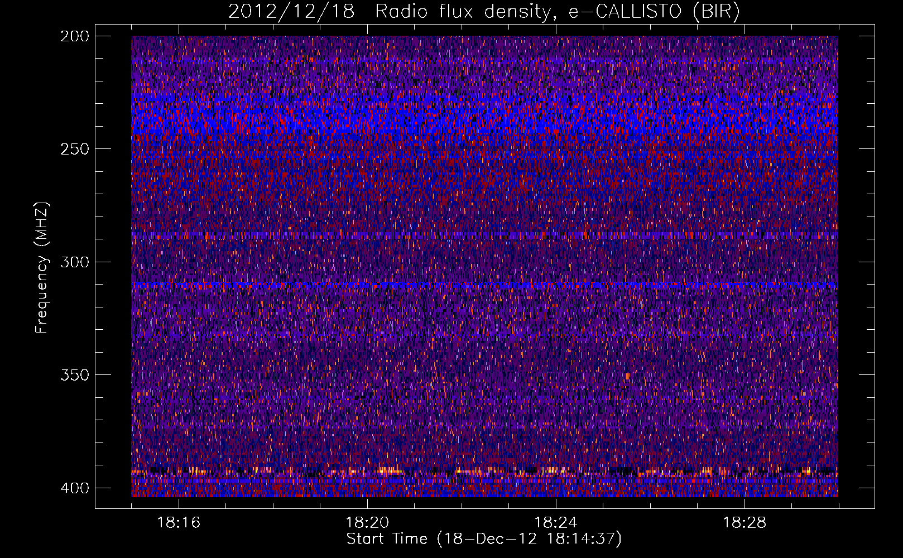Select the 'Frequency (MHZ)' axis label

42,267
